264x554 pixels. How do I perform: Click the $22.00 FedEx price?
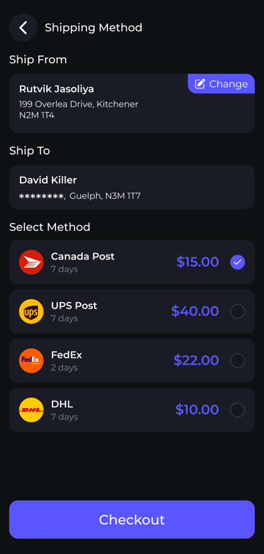(x=196, y=360)
